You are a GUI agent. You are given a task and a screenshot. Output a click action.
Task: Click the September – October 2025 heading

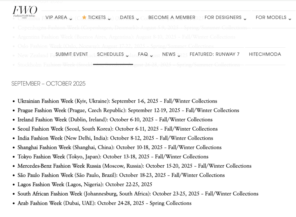[x=49, y=84]
